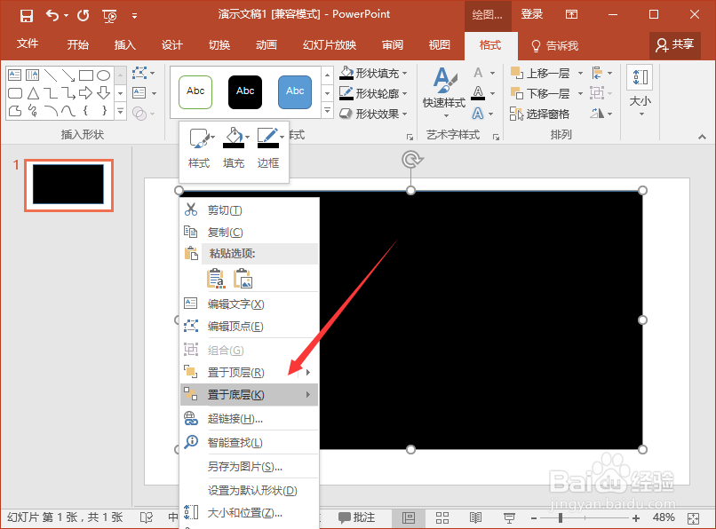The width and height of the screenshot is (716, 529).
Task: Click the zoom slider handle
Action: click(561, 518)
